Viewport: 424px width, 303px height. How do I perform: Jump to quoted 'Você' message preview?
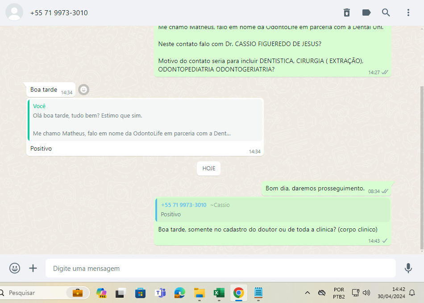pyautogui.click(x=145, y=120)
